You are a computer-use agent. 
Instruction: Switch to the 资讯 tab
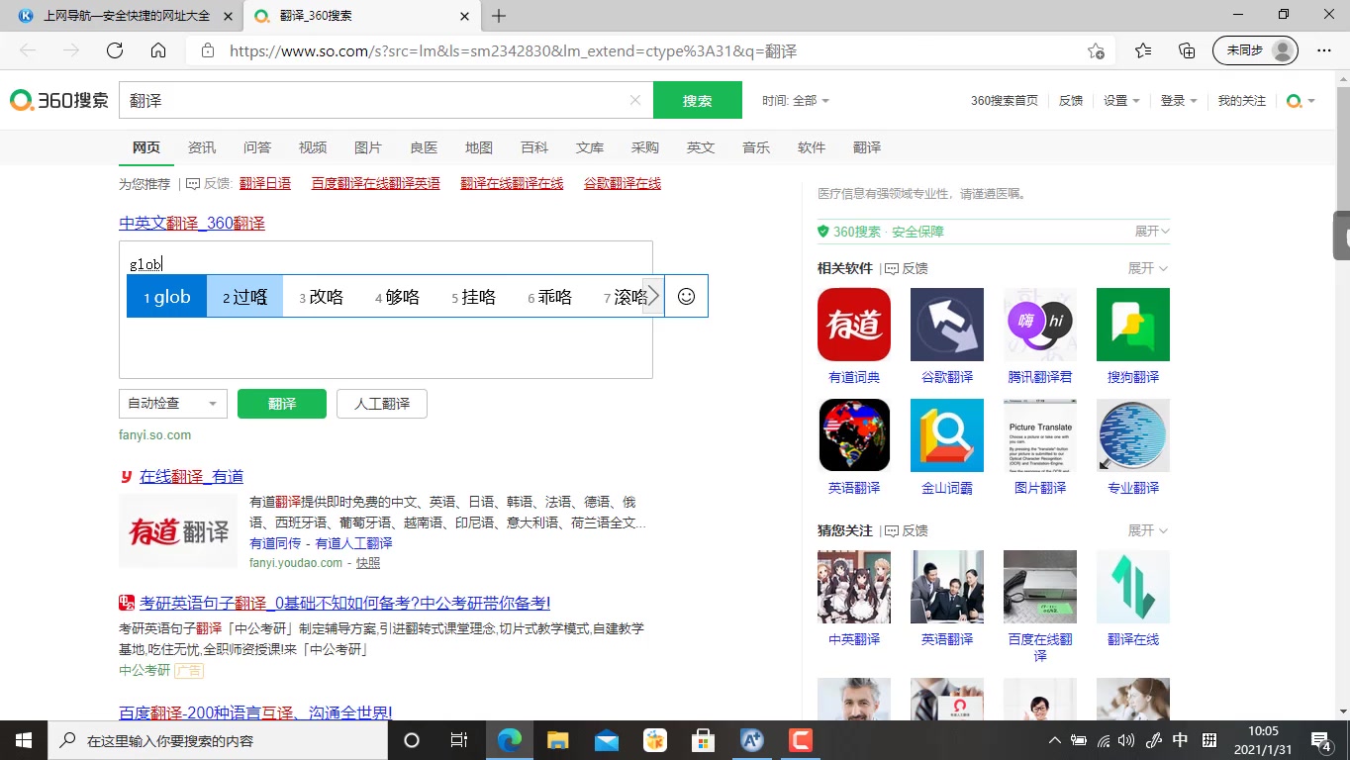202,147
